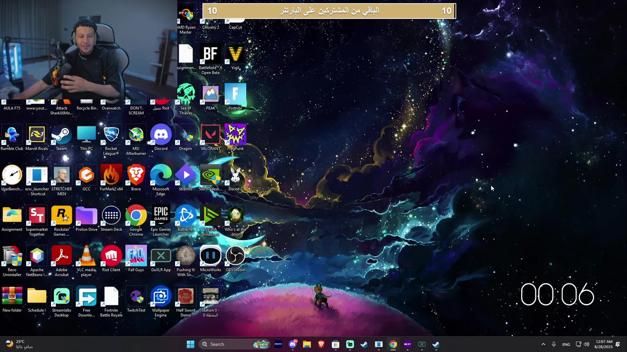Select the PEAK game desktop icon
627x352 pixels.
click(x=210, y=97)
